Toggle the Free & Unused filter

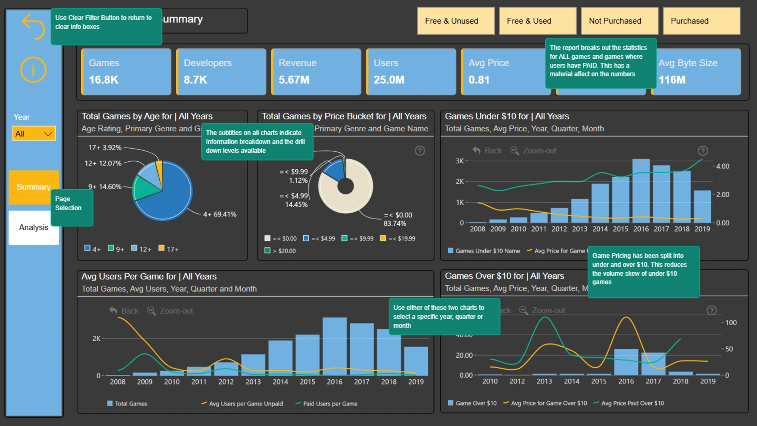456,21
